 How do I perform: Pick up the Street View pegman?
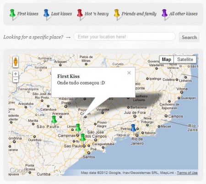point(16,62)
